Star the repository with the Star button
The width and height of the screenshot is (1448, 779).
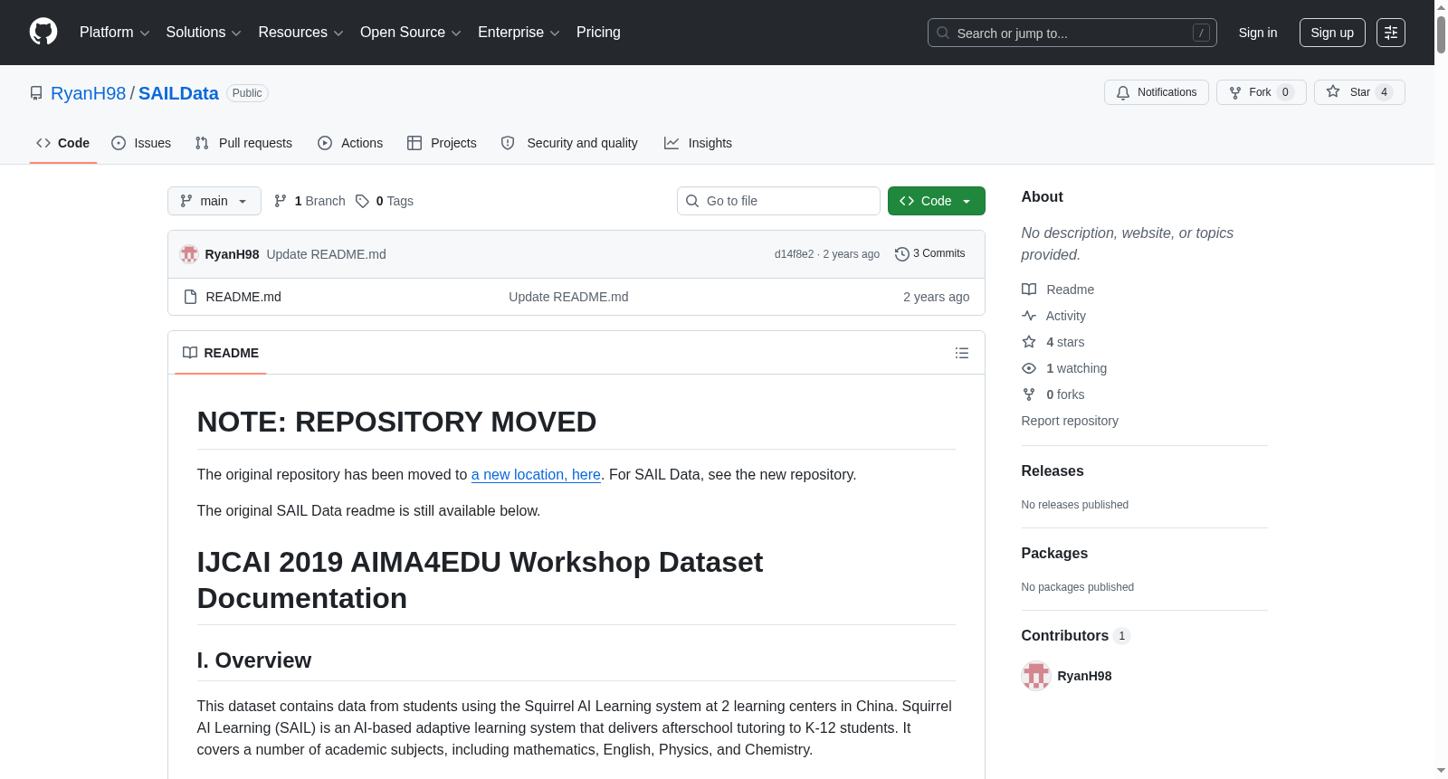coord(1359,92)
